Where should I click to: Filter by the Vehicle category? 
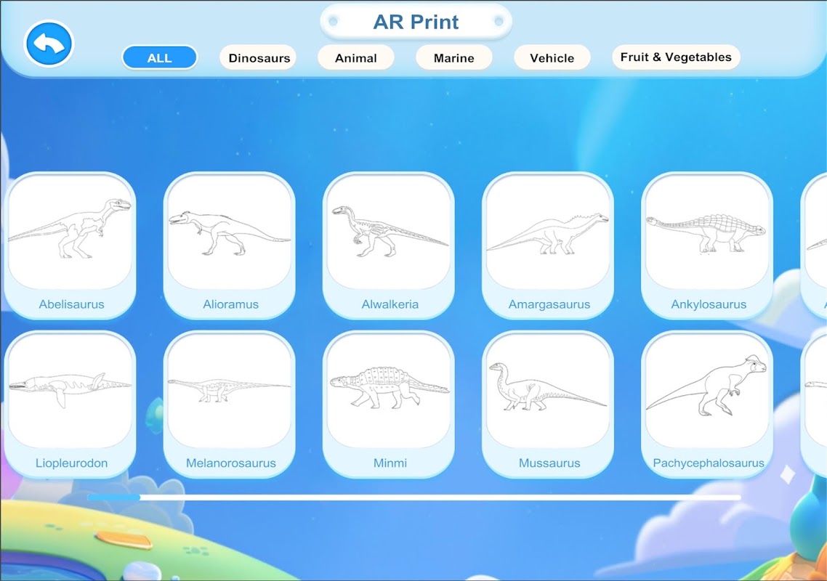click(x=552, y=58)
